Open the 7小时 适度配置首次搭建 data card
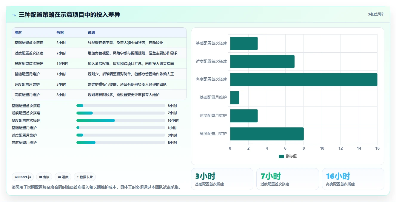This screenshot has height=202, width=396. tap(288, 179)
